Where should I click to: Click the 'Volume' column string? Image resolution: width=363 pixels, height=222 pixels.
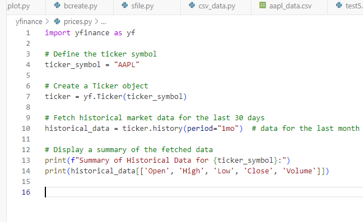(299, 171)
